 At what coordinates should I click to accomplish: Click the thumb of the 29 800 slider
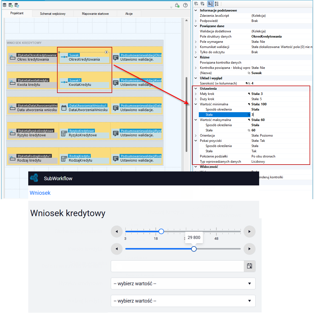coord(194,249)
